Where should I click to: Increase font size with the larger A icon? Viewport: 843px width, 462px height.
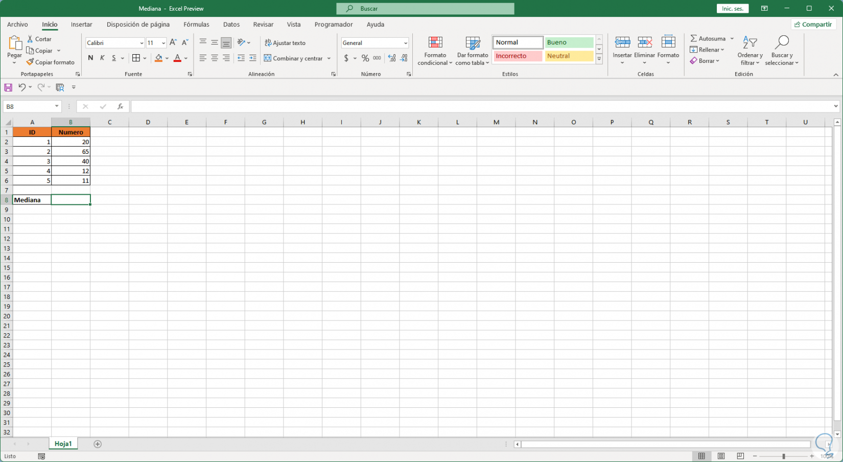[x=173, y=43]
